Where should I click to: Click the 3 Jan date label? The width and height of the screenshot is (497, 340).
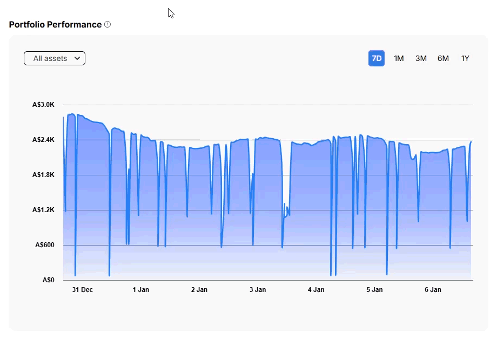pyautogui.click(x=258, y=290)
